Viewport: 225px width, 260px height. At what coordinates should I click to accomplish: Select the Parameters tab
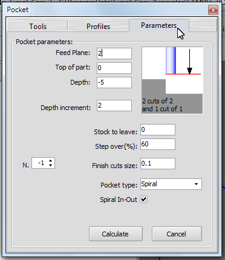coord(159,25)
